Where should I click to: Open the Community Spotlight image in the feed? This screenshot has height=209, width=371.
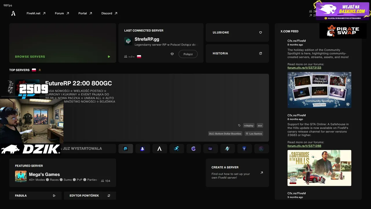click(x=319, y=90)
